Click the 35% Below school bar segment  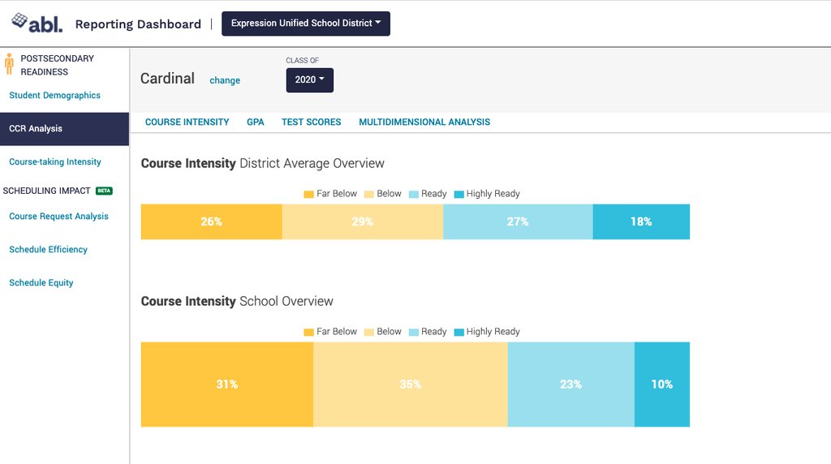pos(410,385)
